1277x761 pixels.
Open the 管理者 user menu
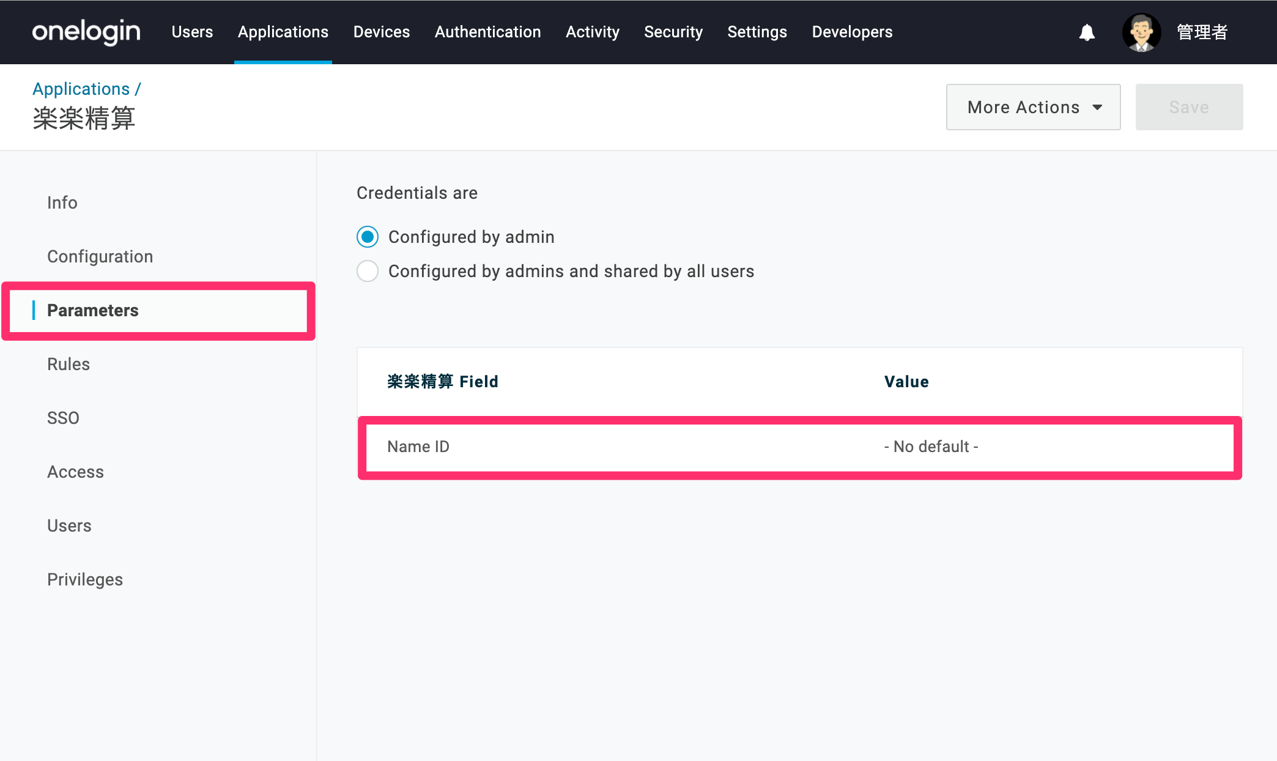(1202, 32)
